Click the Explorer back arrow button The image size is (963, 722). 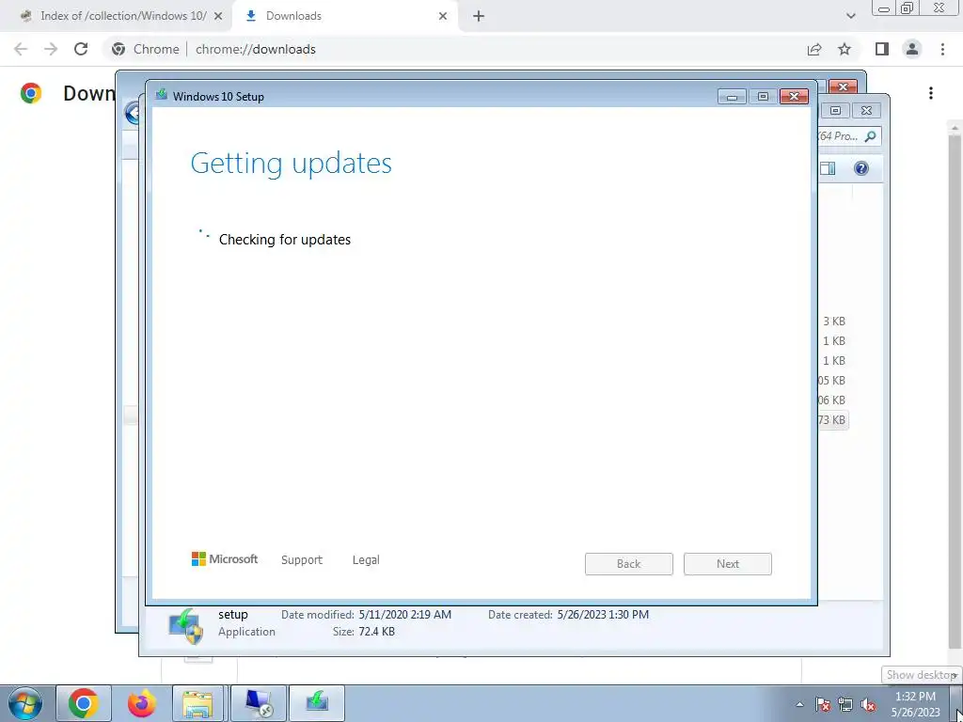point(132,113)
